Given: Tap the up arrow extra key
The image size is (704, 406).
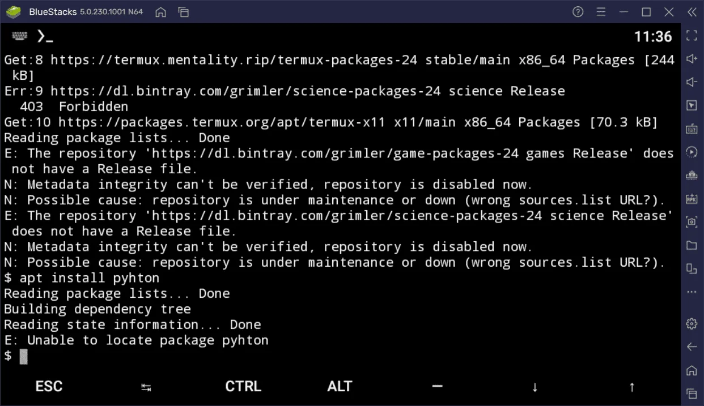Looking at the screenshot, I should (x=631, y=387).
